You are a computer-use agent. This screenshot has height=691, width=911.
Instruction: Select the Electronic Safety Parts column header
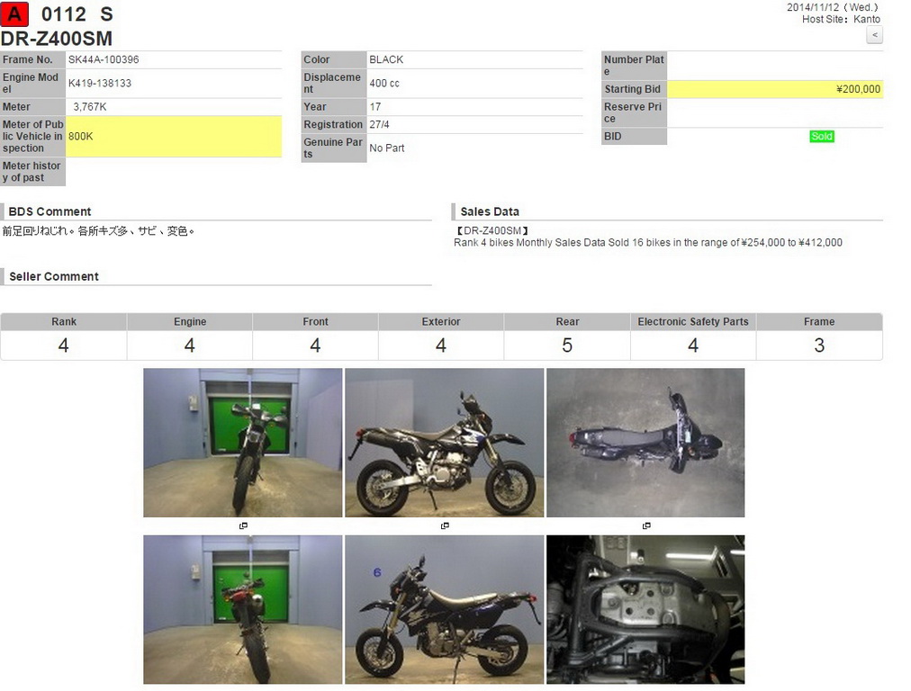pyautogui.click(x=693, y=322)
